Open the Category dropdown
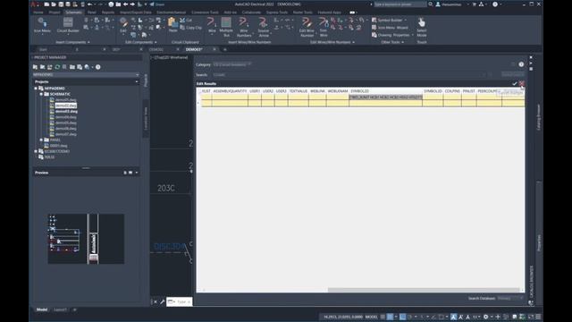The width and height of the screenshot is (572, 322). coord(232,64)
